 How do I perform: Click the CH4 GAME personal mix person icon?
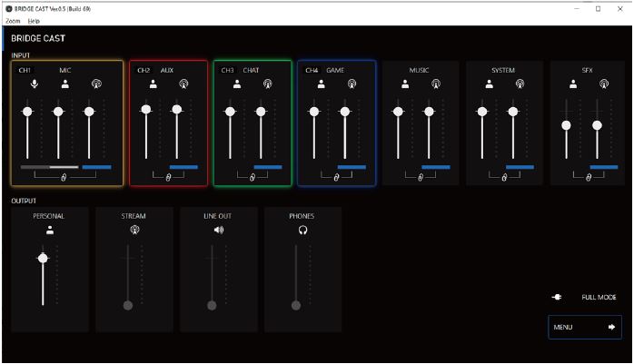point(322,84)
